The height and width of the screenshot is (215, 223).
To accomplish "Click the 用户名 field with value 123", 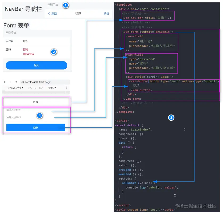I will (36, 41).
